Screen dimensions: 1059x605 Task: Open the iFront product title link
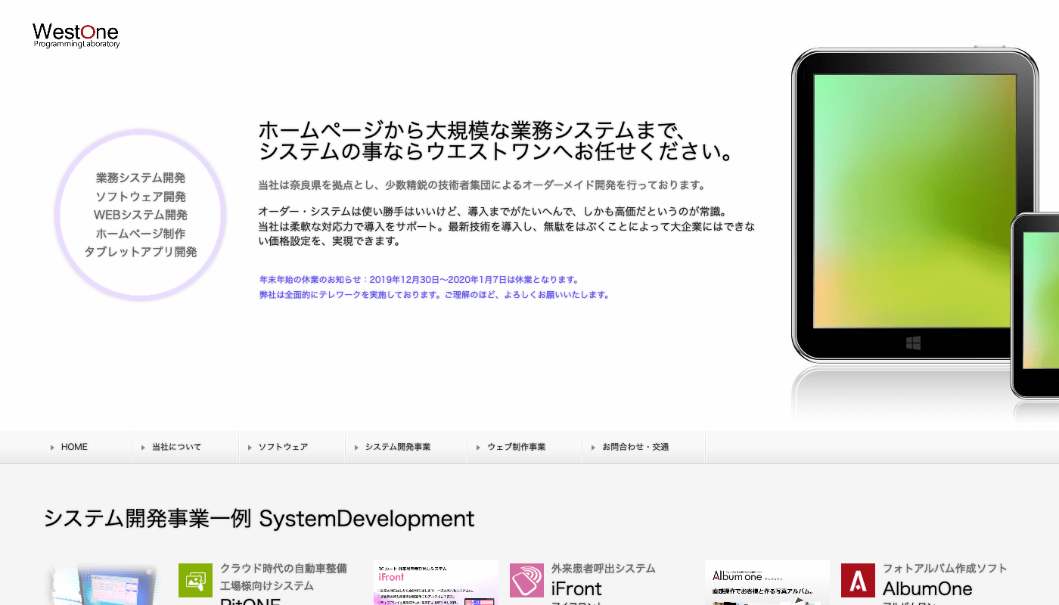576,588
